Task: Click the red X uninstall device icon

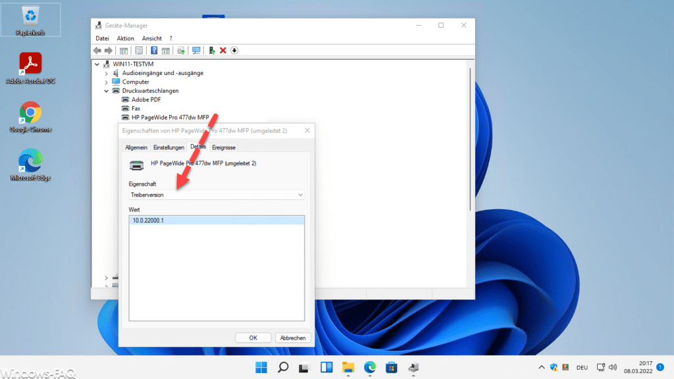Action: pos(223,51)
